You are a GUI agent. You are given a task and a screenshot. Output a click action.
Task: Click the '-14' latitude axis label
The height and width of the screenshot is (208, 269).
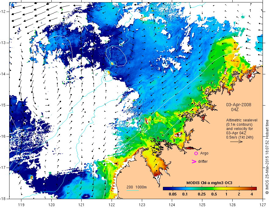(x=3, y=74)
